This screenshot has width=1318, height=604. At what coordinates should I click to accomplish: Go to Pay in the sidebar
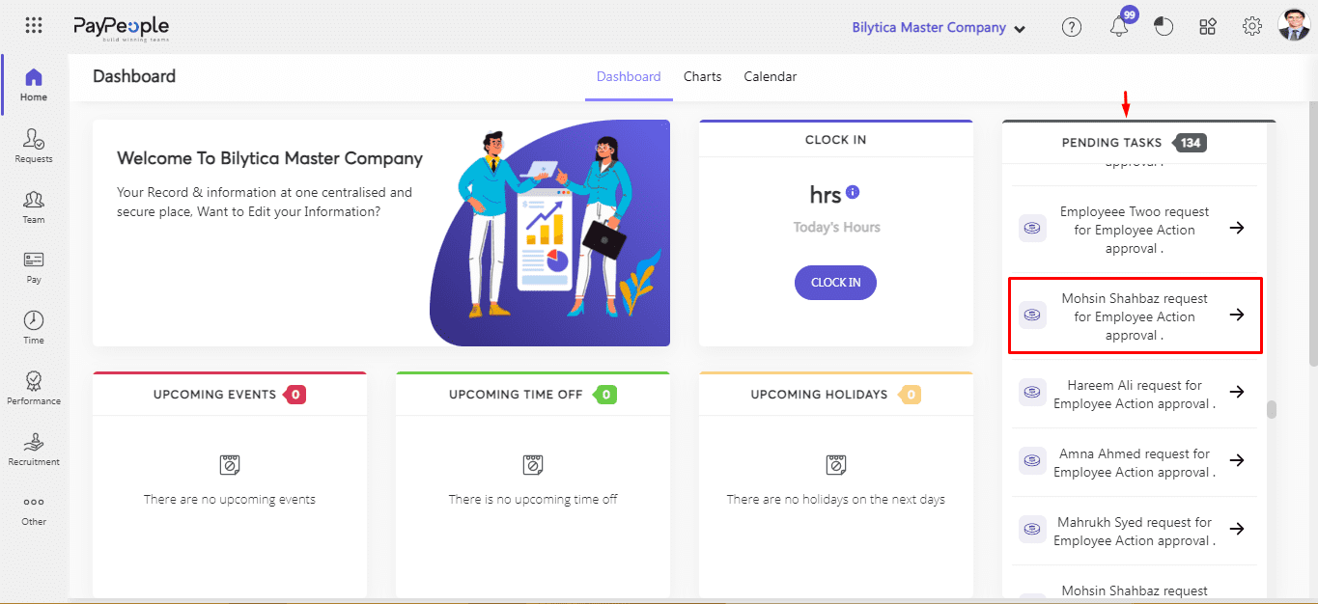point(34,266)
